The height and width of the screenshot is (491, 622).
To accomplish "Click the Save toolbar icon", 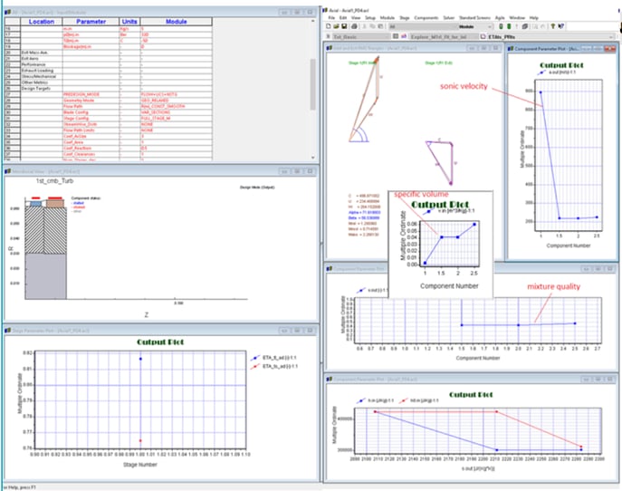I will 342,27.
